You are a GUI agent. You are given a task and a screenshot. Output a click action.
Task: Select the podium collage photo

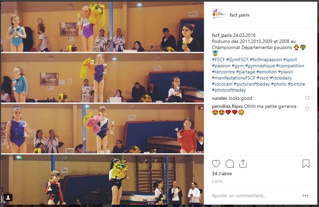point(102,103)
